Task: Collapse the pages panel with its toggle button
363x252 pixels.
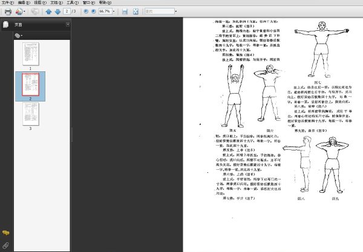Action: coord(68,24)
